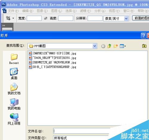Select file {%@PN212K~U@@3`0}P{{{BK.jpg

55,53
